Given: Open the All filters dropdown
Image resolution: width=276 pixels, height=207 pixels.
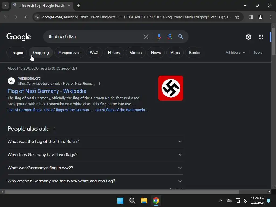Looking at the screenshot, I should point(235,53).
